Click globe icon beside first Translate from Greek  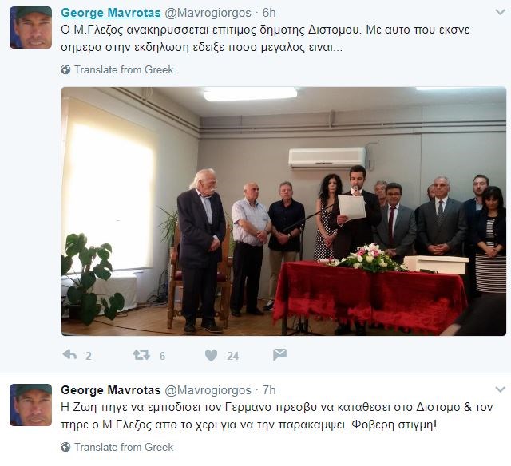point(65,69)
